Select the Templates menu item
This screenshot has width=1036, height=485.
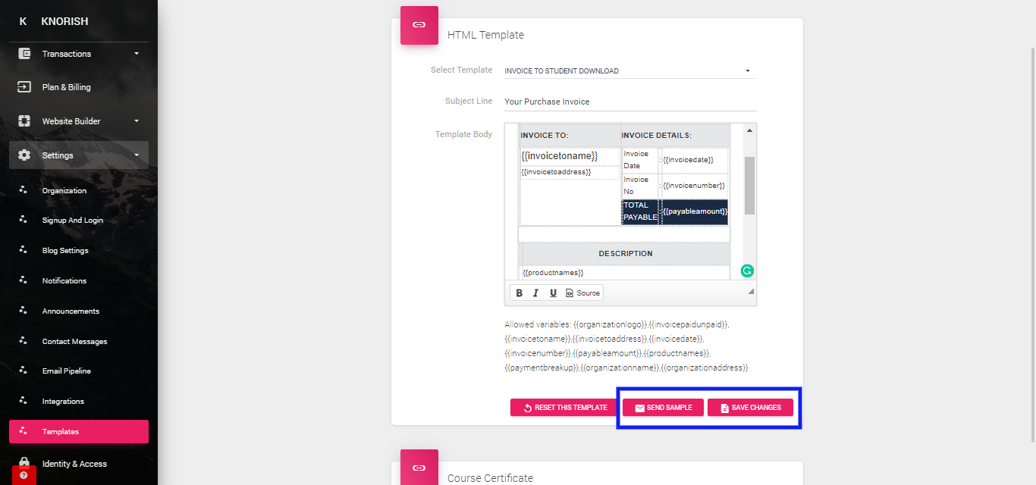[79, 431]
